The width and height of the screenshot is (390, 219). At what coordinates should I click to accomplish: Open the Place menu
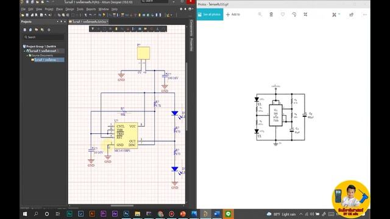point(60,9)
